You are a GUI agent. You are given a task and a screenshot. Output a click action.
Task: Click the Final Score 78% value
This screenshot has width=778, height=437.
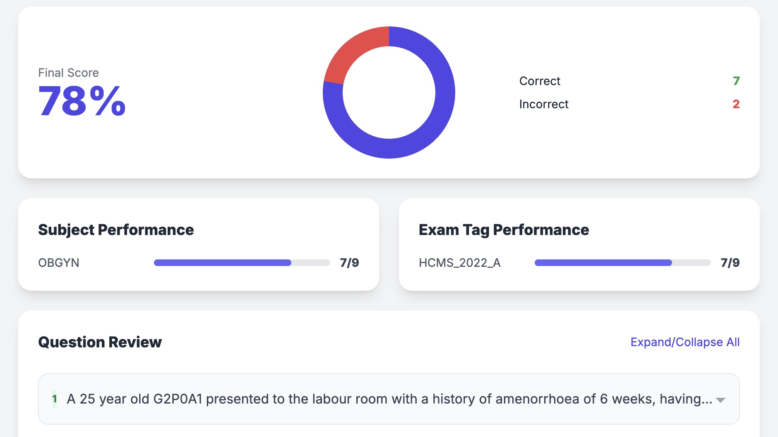(82, 102)
